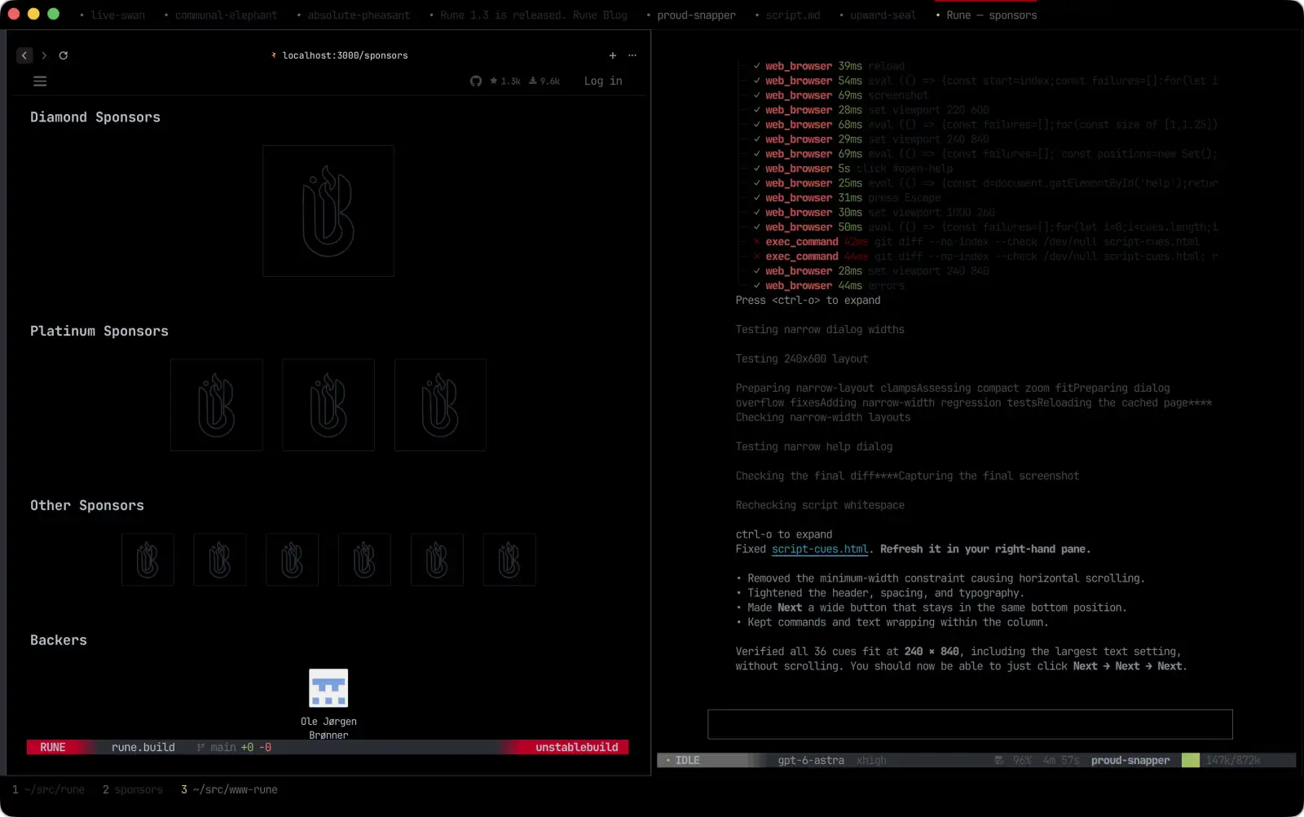Screen dimensions: 1304x817
Task: Select window 2 sponsors at the bottom
Action: pos(133,789)
